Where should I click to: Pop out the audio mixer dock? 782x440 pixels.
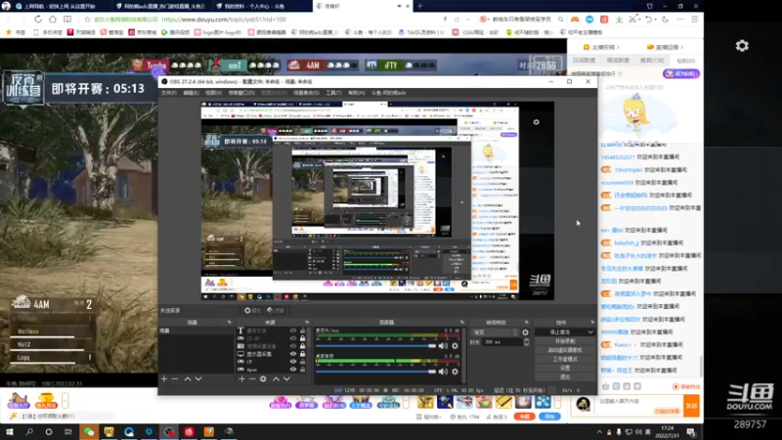click(462, 323)
